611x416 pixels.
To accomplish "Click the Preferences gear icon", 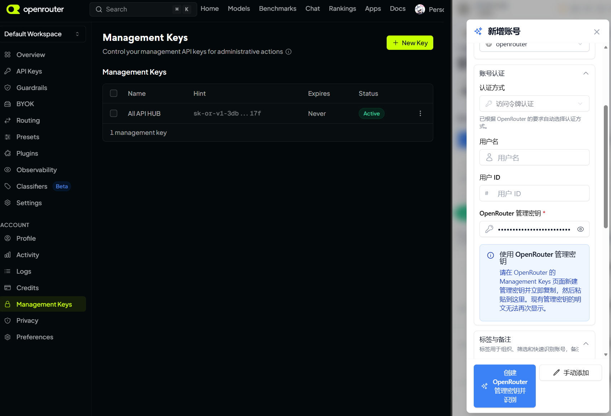I will (x=8, y=337).
